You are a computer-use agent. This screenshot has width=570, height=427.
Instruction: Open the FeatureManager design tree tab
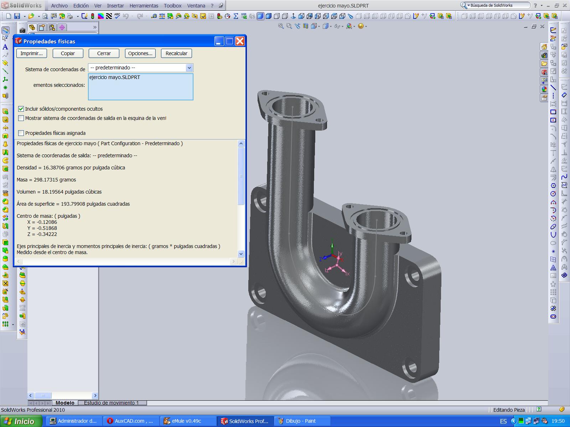point(32,27)
